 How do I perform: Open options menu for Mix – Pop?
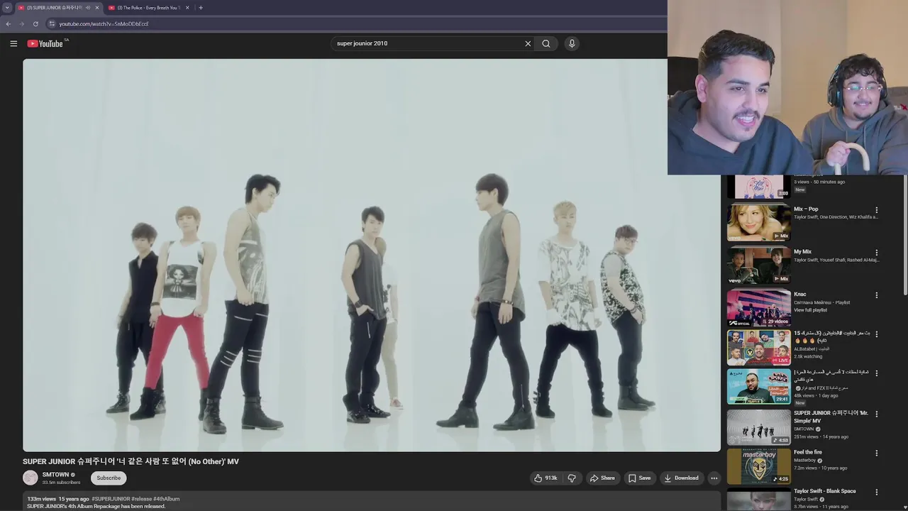tap(876, 210)
